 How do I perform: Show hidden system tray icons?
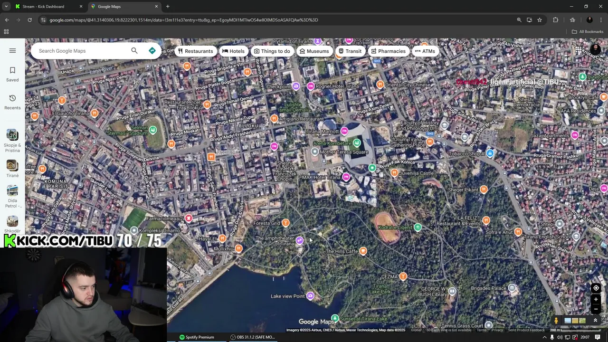click(x=544, y=337)
